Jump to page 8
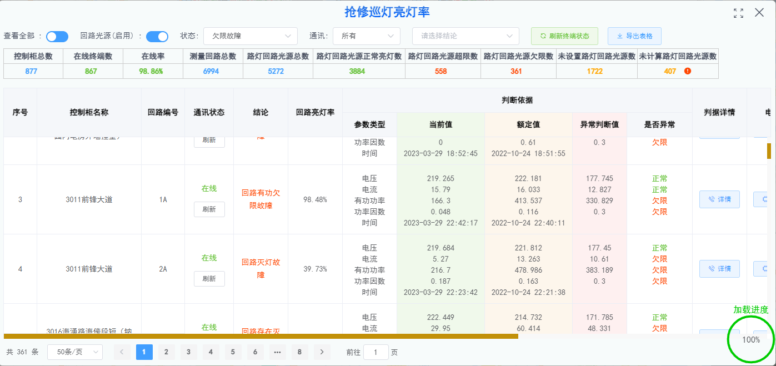This screenshot has width=776, height=366. 300,352
